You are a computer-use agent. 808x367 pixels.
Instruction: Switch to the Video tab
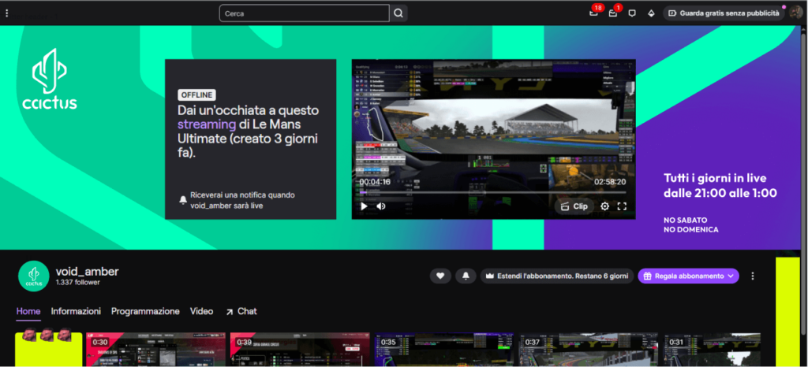click(201, 312)
